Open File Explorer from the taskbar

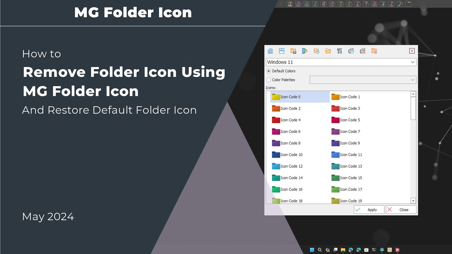coord(343,250)
